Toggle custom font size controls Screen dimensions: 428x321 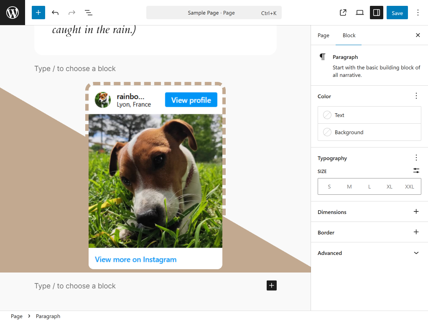(416, 171)
